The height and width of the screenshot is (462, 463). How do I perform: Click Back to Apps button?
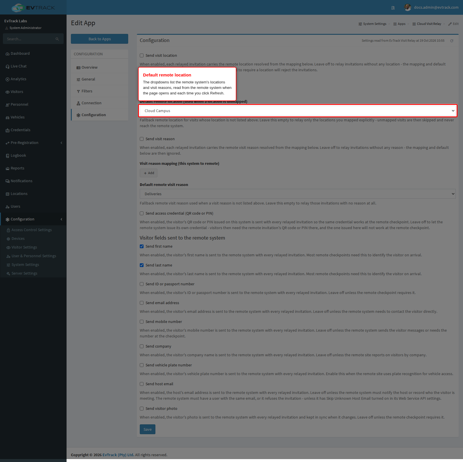tap(100, 39)
